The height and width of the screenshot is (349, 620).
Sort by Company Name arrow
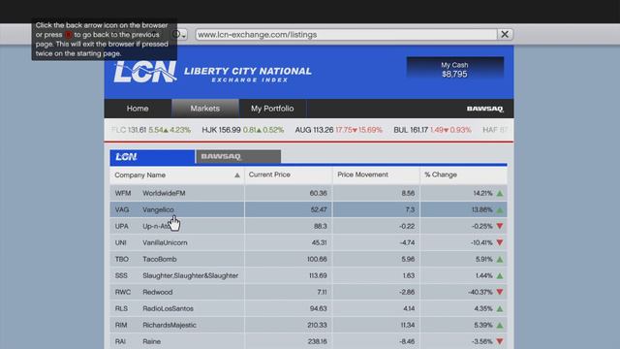237,175
